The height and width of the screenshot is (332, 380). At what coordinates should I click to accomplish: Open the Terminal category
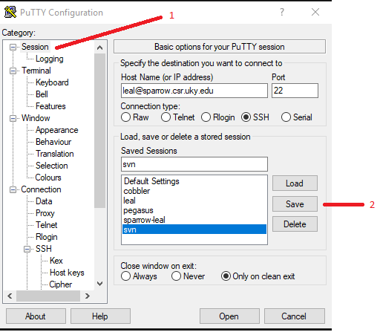(x=36, y=71)
